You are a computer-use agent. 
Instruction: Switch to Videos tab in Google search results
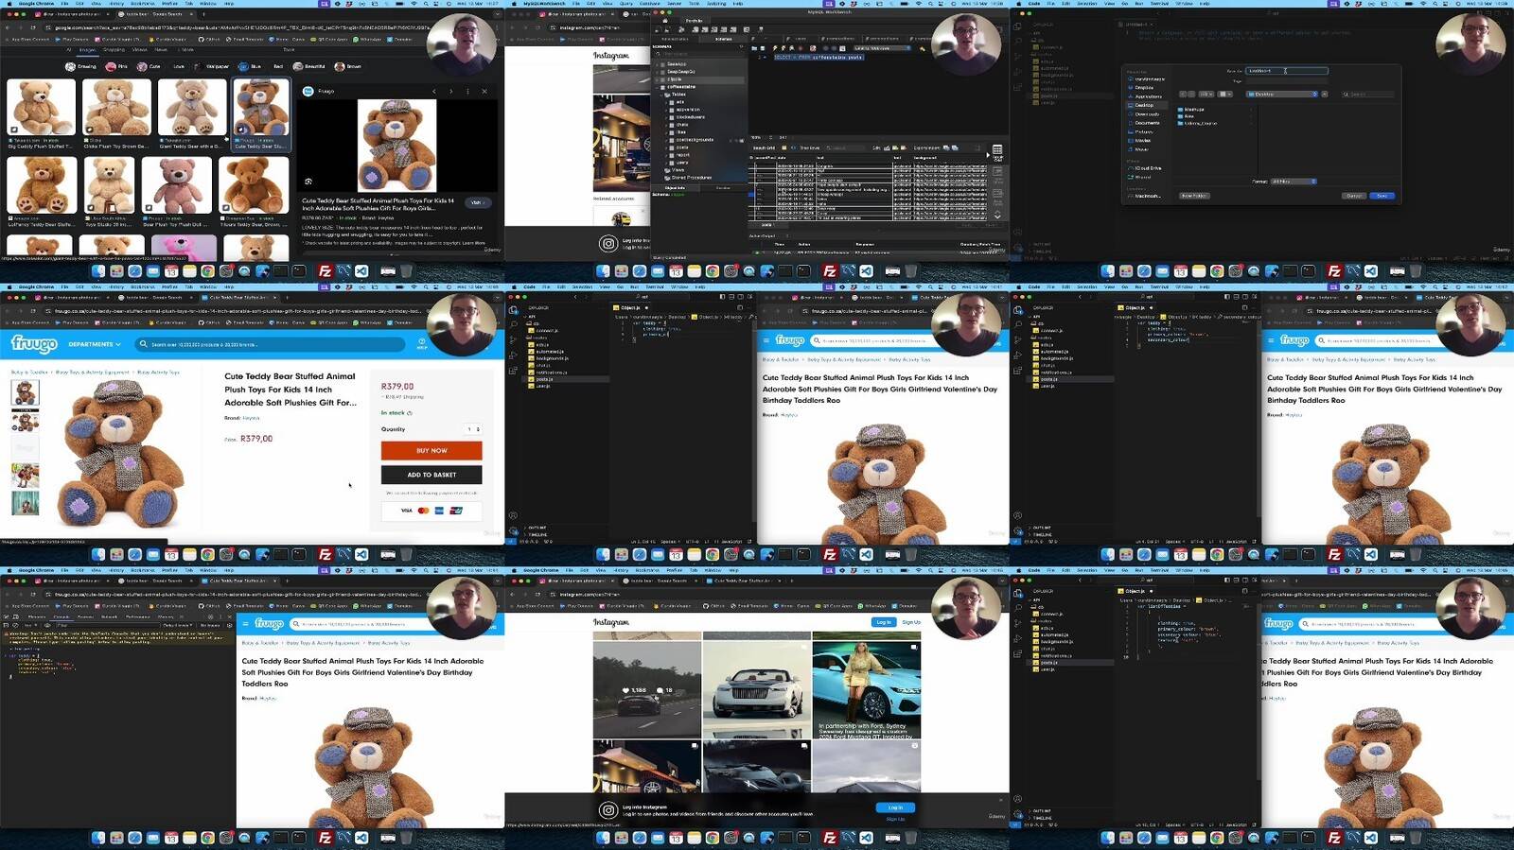140,50
